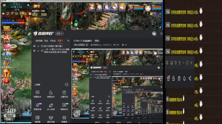Open the 弹幕助手 danmaku assistant tool
The height and width of the screenshot is (124, 222).
click(x=37, y=94)
